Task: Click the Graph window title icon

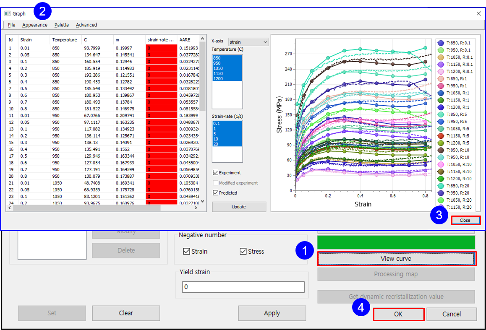Action: pyautogui.click(x=8, y=13)
